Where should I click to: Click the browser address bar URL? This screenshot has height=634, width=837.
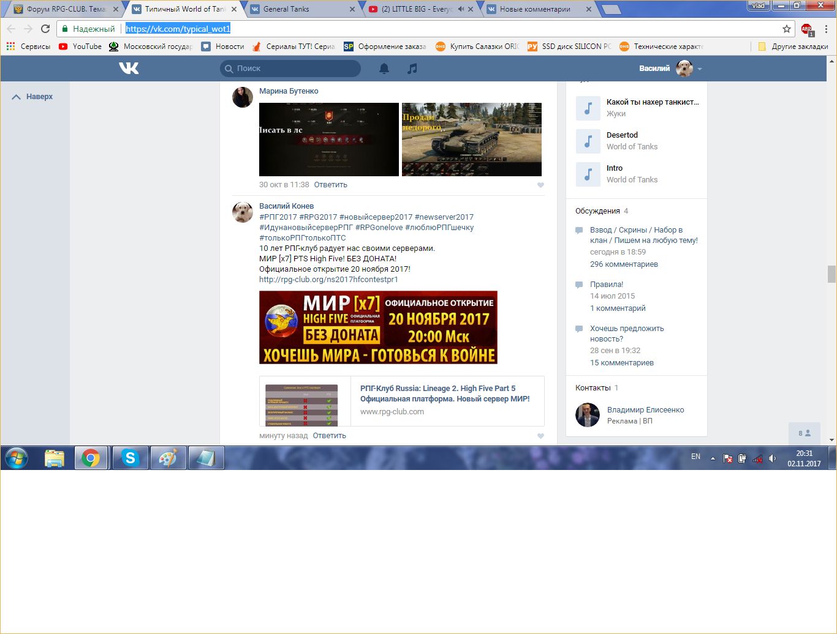pos(178,29)
